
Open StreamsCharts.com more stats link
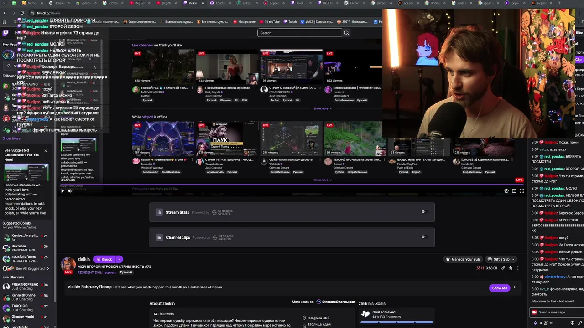tap(335, 302)
